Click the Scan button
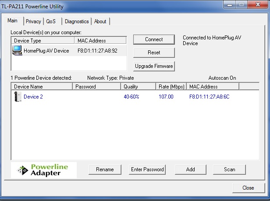The width and height of the screenshot is (270, 201). [x=229, y=169]
